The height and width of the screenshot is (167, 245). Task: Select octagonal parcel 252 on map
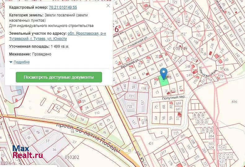click(183, 34)
